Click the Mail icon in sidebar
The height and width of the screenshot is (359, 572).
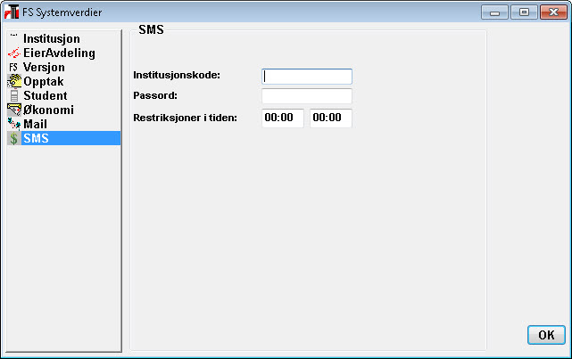click(x=14, y=124)
